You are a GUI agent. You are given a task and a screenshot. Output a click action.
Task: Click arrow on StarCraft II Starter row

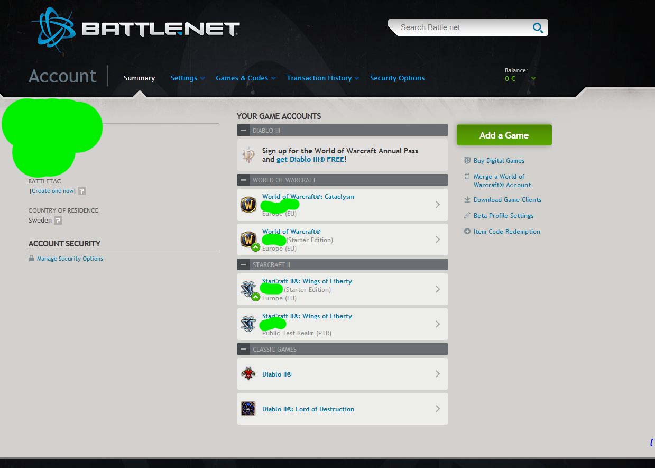click(x=438, y=289)
